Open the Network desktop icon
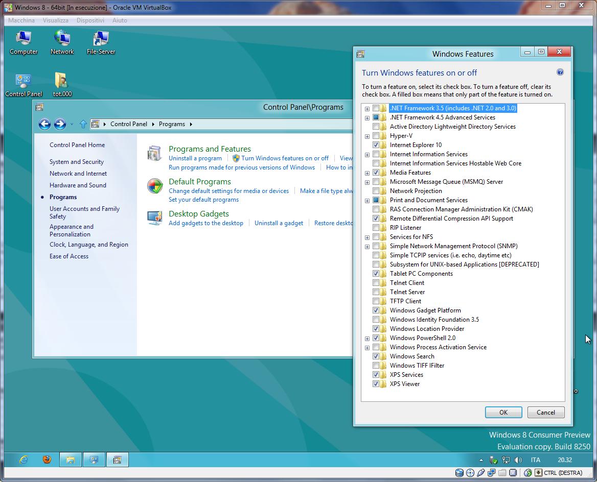Viewport: 597px width, 482px height. [62, 42]
